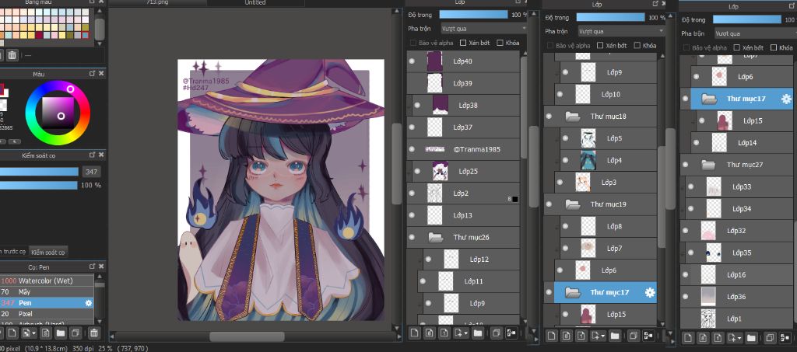The width and height of the screenshot is (797, 352).
Task: Collapse the Thư mục27 folder
Action: (708, 164)
